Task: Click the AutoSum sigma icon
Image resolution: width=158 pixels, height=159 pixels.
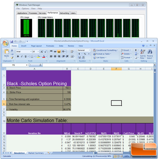Action: point(136,50)
